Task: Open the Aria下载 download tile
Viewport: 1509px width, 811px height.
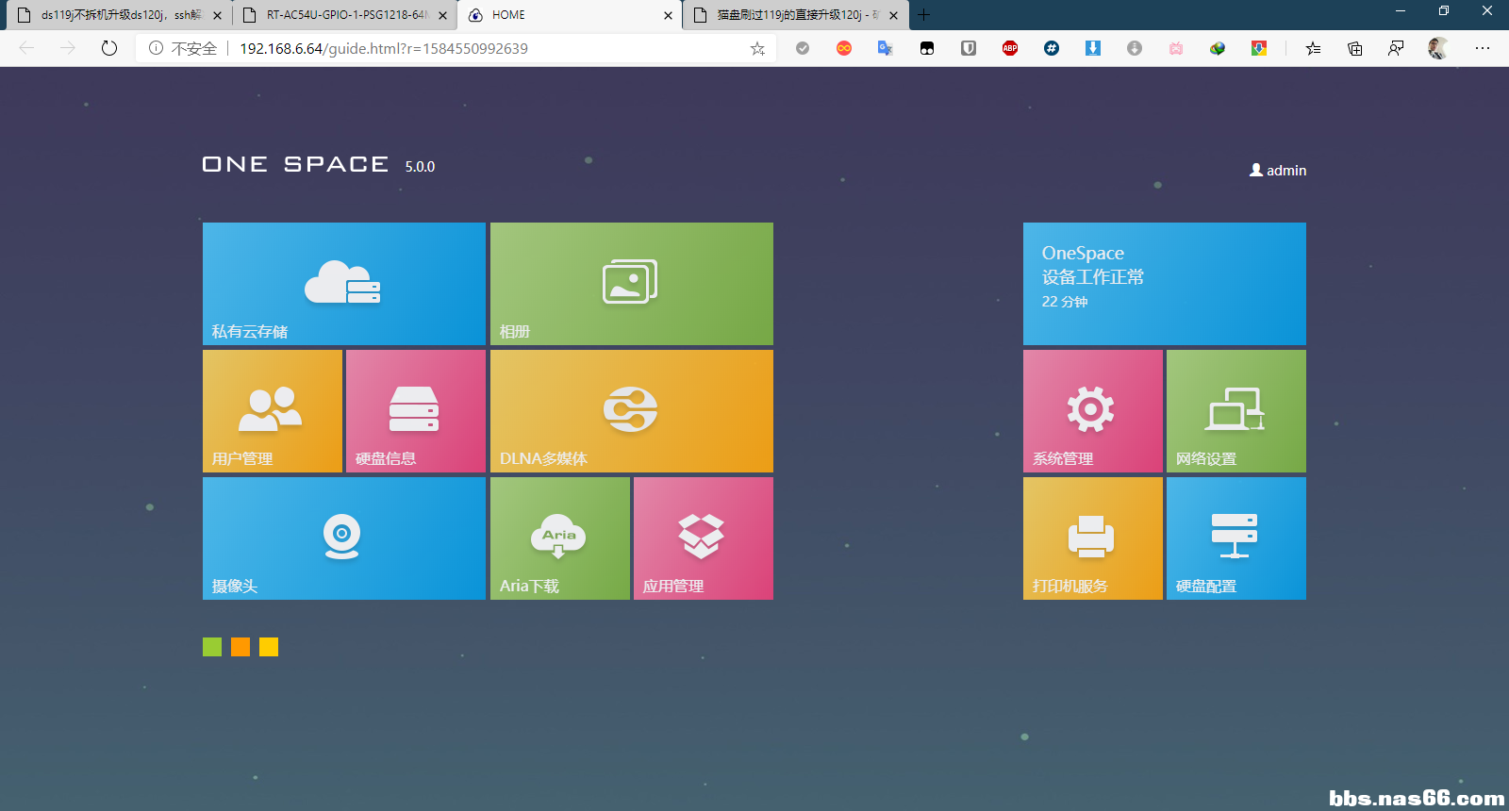Action: coord(560,538)
